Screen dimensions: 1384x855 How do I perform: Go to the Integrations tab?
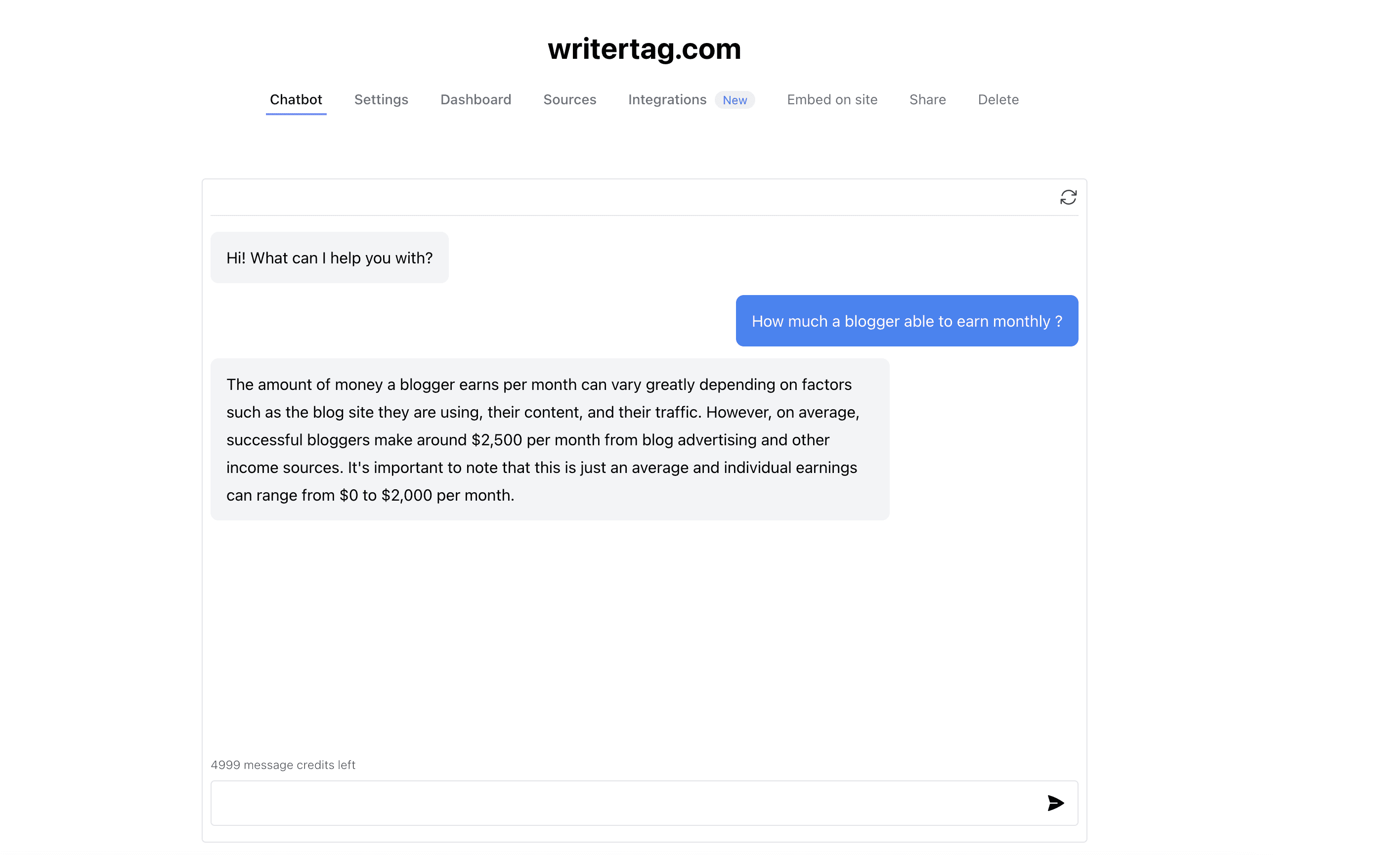click(x=667, y=99)
